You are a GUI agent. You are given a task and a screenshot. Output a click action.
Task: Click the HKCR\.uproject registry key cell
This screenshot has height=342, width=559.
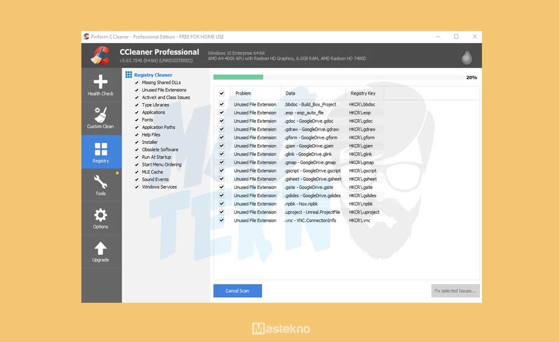point(364,212)
